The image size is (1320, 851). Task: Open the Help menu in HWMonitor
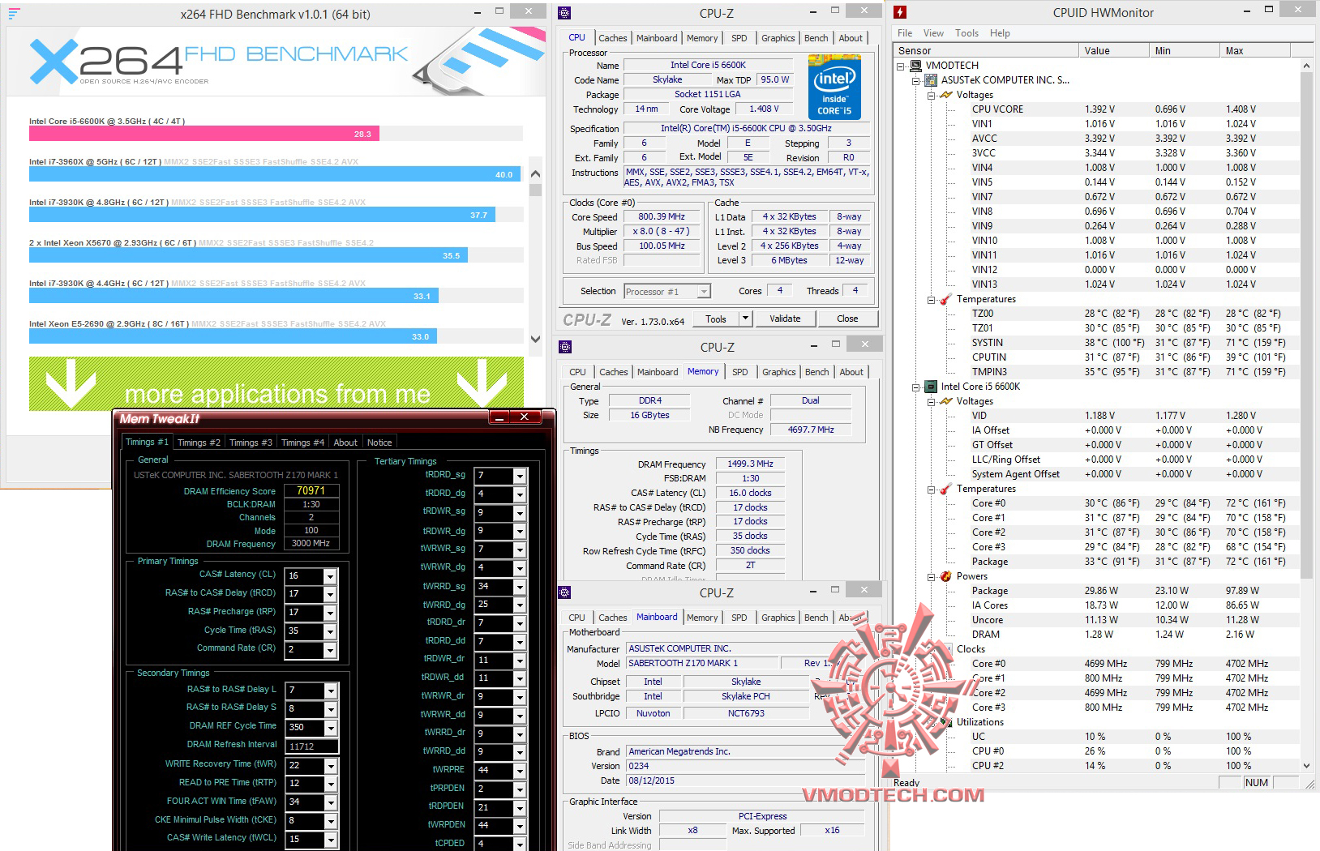point(1000,33)
